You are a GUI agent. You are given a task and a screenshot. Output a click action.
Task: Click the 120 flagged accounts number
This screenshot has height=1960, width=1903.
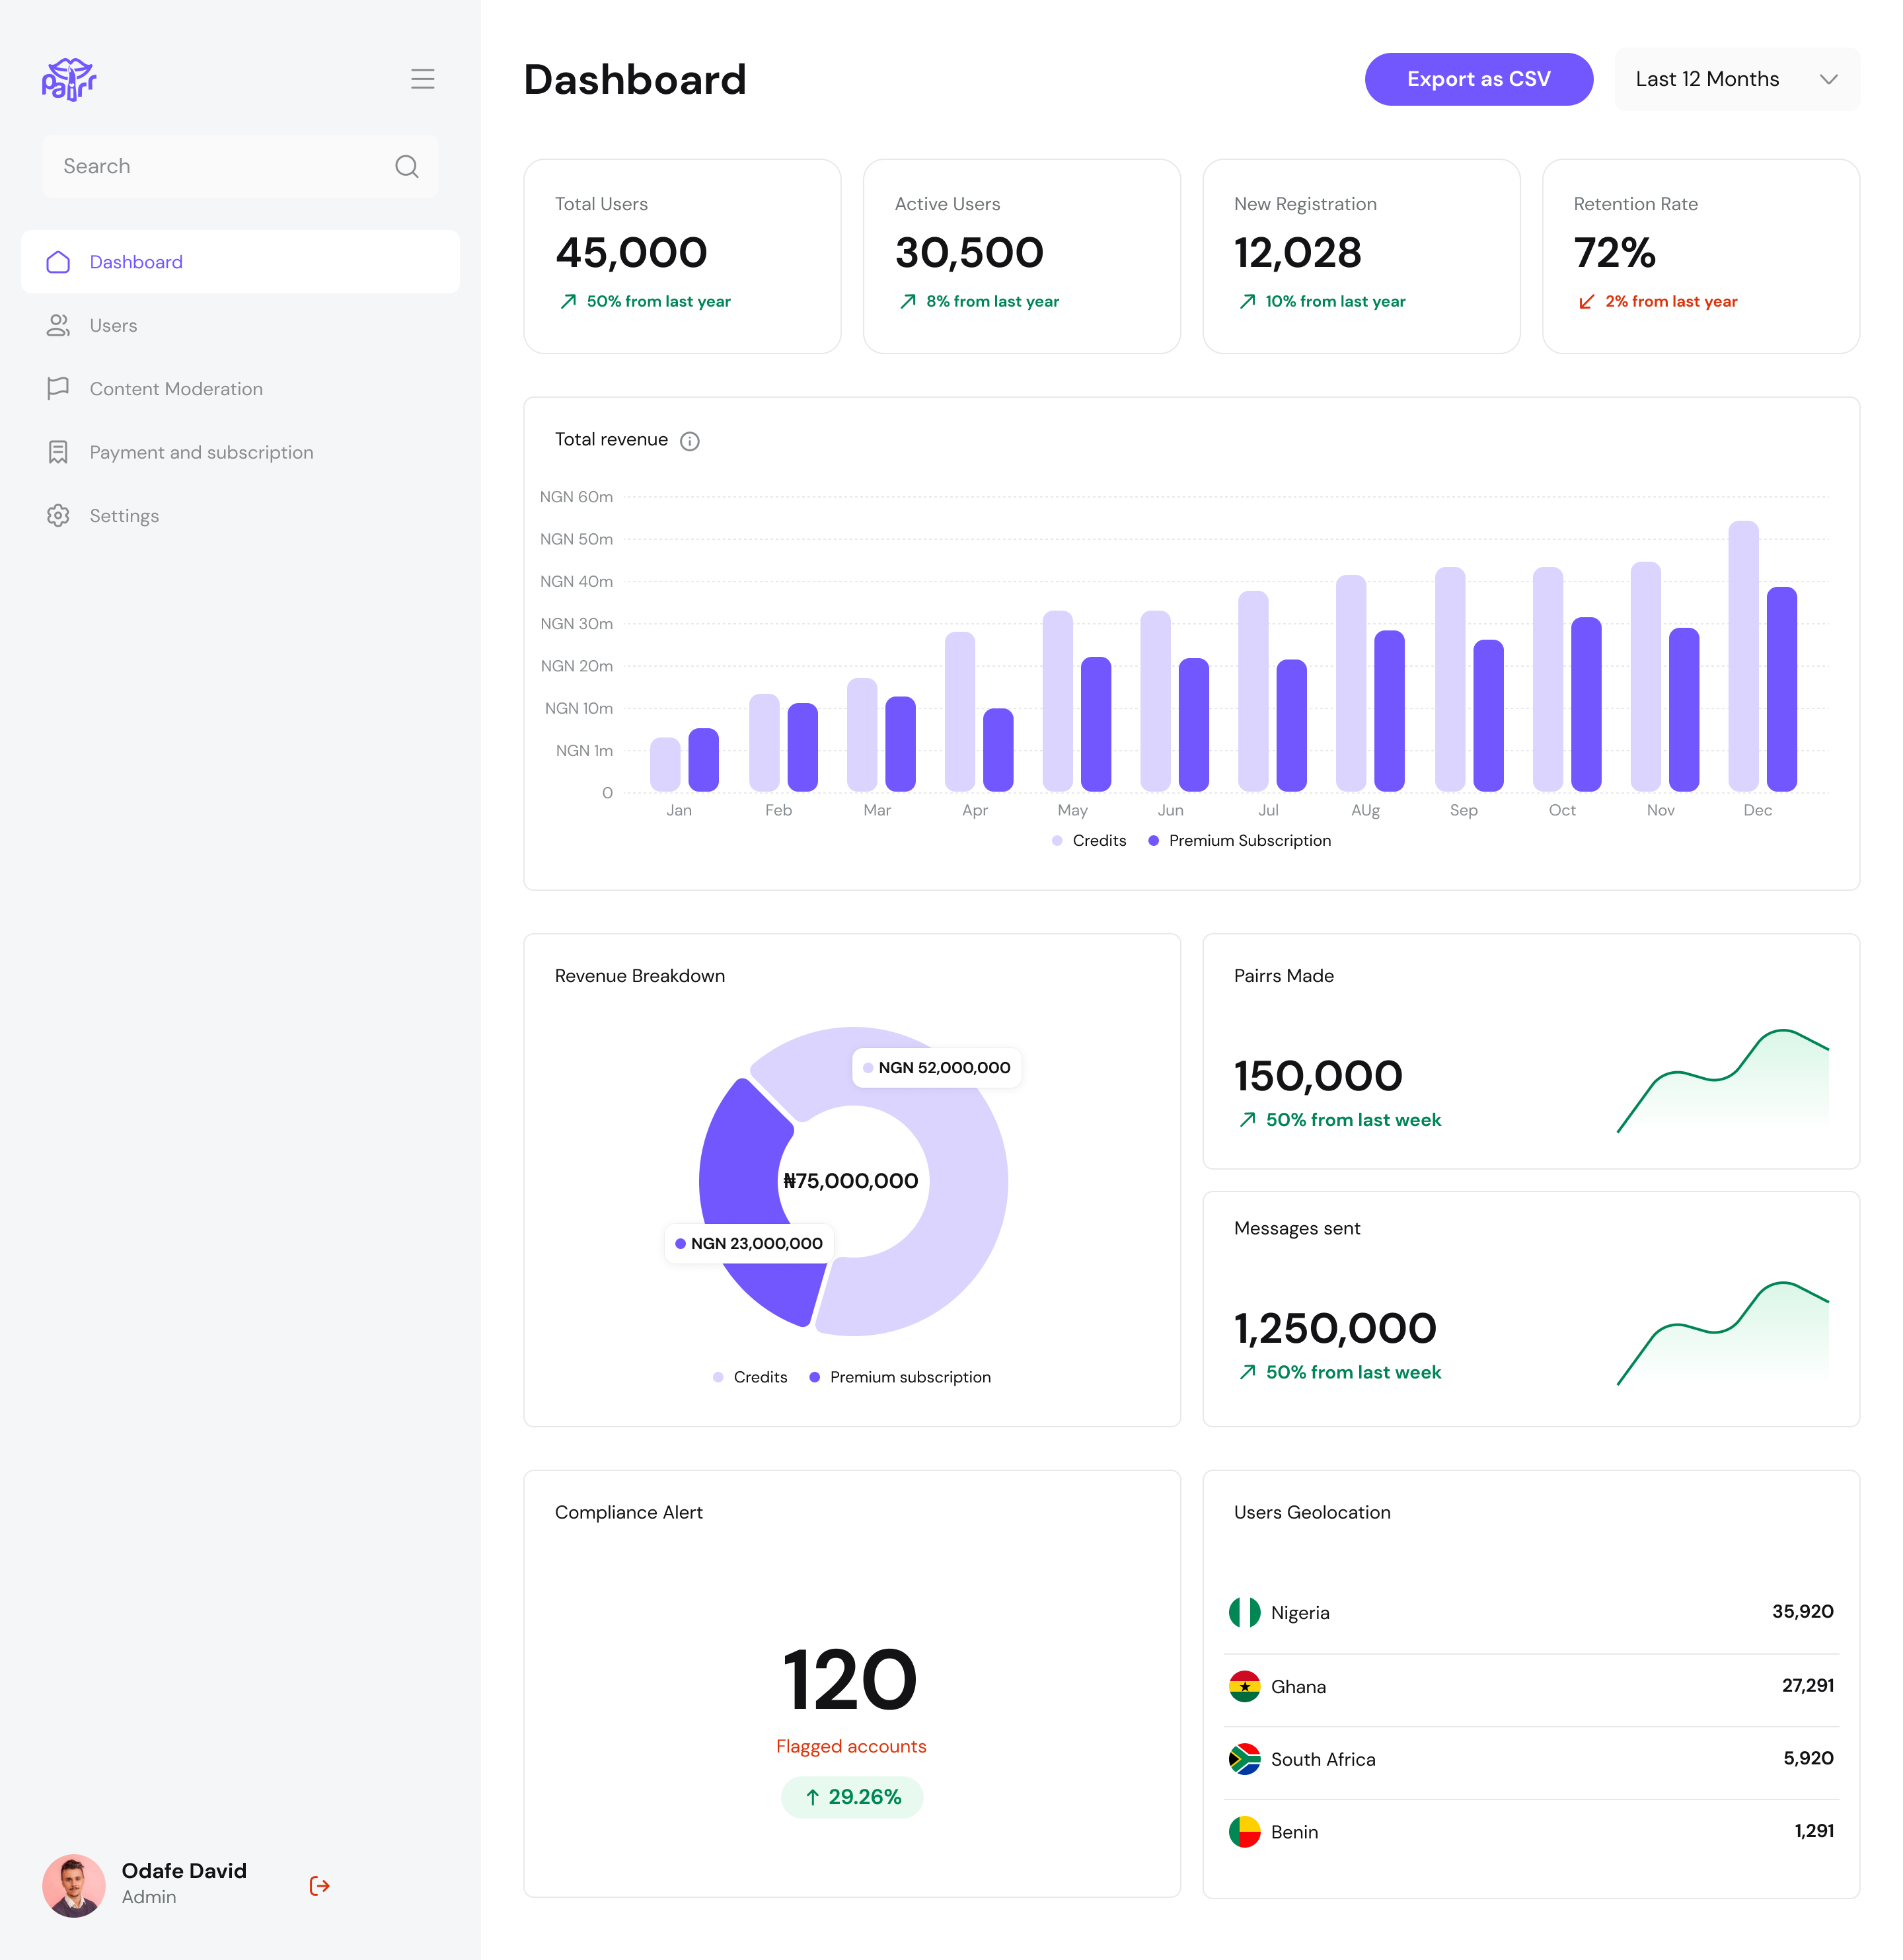coord(850,1680)
